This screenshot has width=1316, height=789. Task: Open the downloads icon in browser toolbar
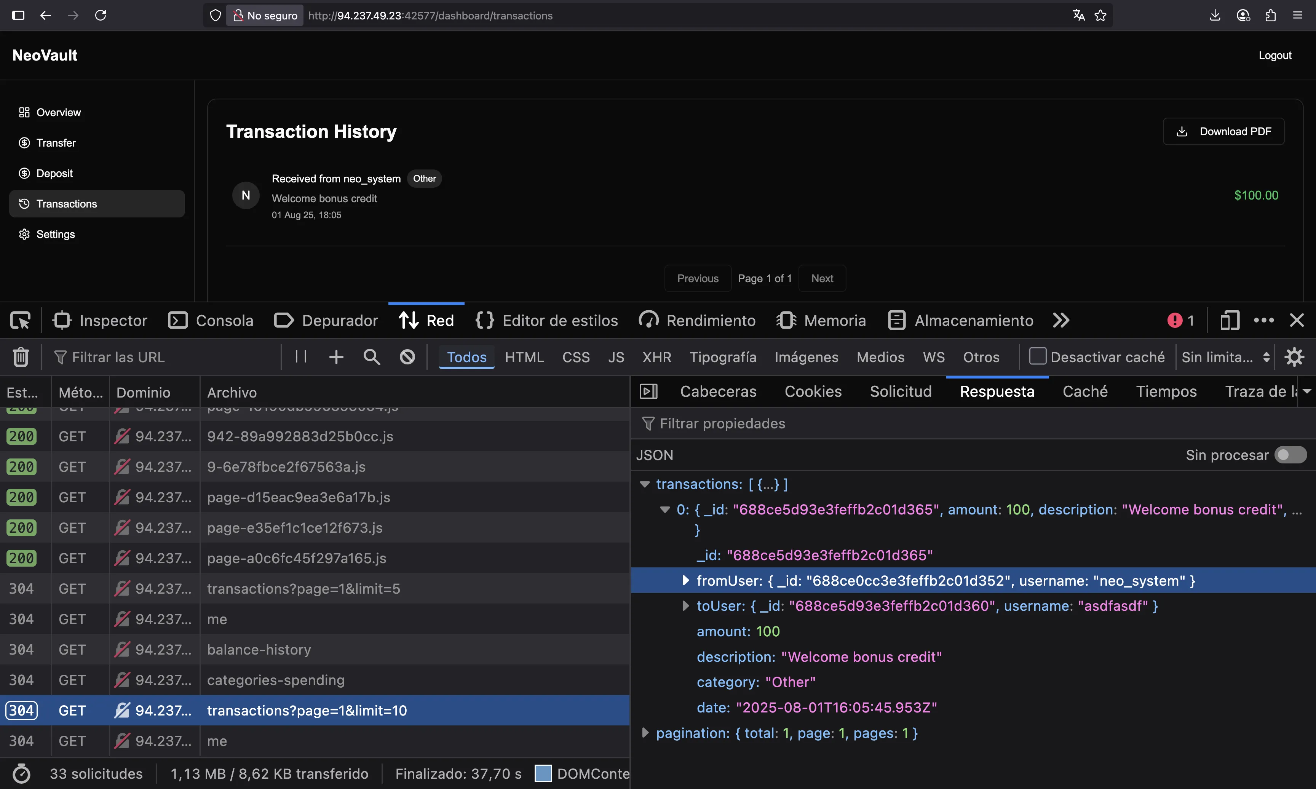coord(1215,15)
